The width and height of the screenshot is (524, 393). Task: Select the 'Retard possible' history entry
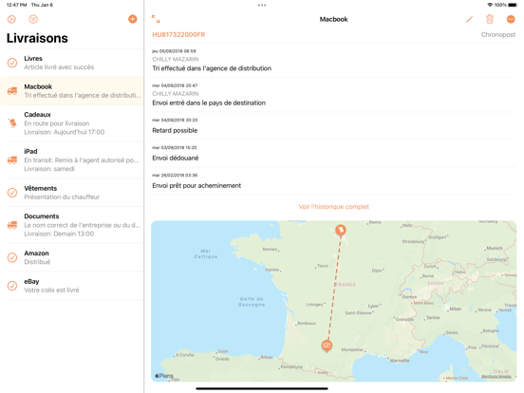[x=333, y=126]
